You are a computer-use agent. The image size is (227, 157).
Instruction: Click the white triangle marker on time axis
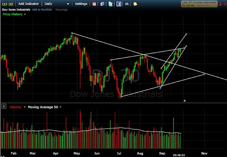coord(184,101)
